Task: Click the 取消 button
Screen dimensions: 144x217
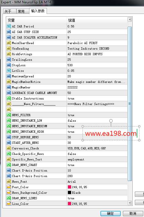Action: (x=133, y=213)
